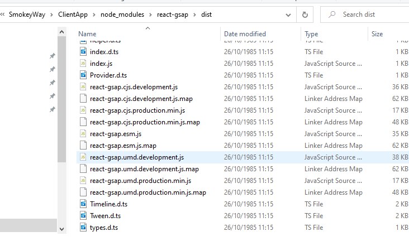This screenshot has height=246, width=409.
Task: Navigate to SmokeyWay in the breadcrumb
Action: tap(27, 15)
